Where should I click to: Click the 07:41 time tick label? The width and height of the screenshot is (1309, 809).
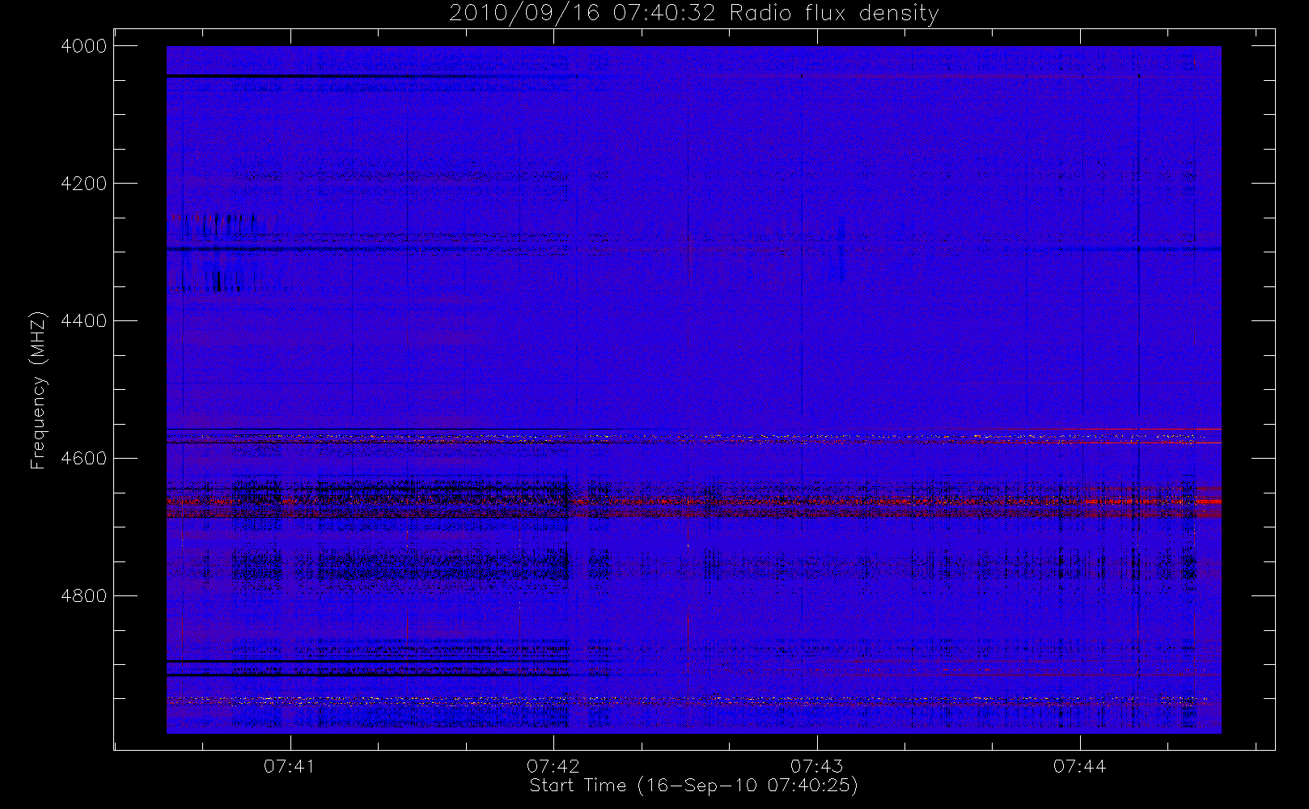click(x=290, y=766)
